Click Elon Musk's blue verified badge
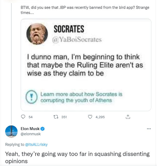The height and width of the screenshot is (166, 157). pos(43,129)
